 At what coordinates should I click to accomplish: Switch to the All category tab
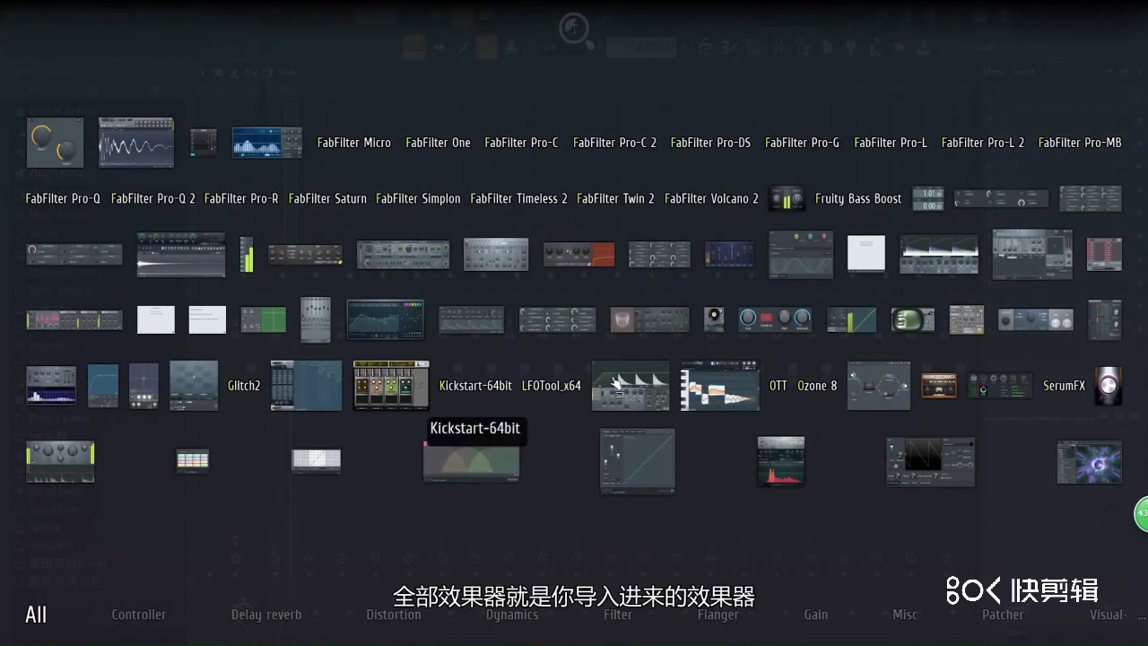point(36,615)
